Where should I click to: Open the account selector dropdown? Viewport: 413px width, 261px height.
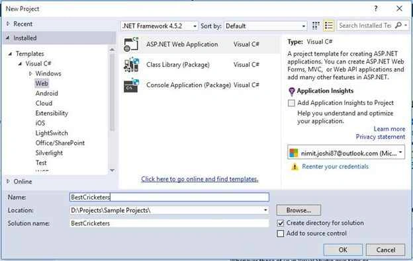tap(400, 153)
